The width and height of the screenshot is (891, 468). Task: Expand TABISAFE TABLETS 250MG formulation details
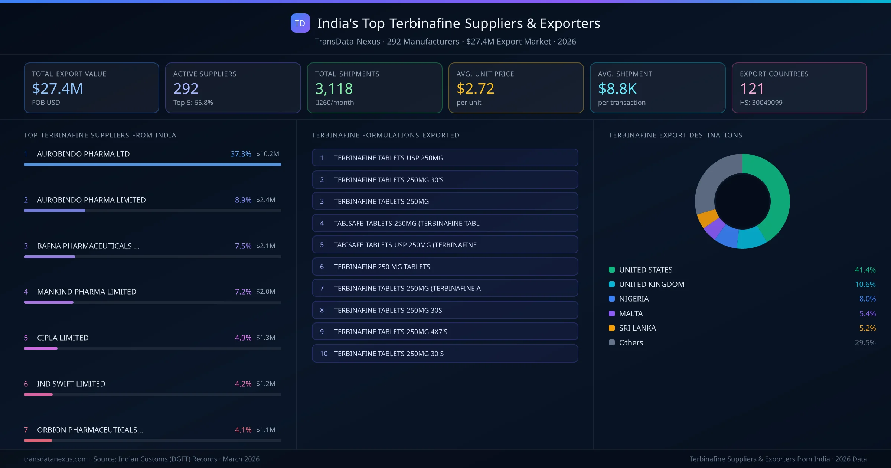click(x=445, y=223)
